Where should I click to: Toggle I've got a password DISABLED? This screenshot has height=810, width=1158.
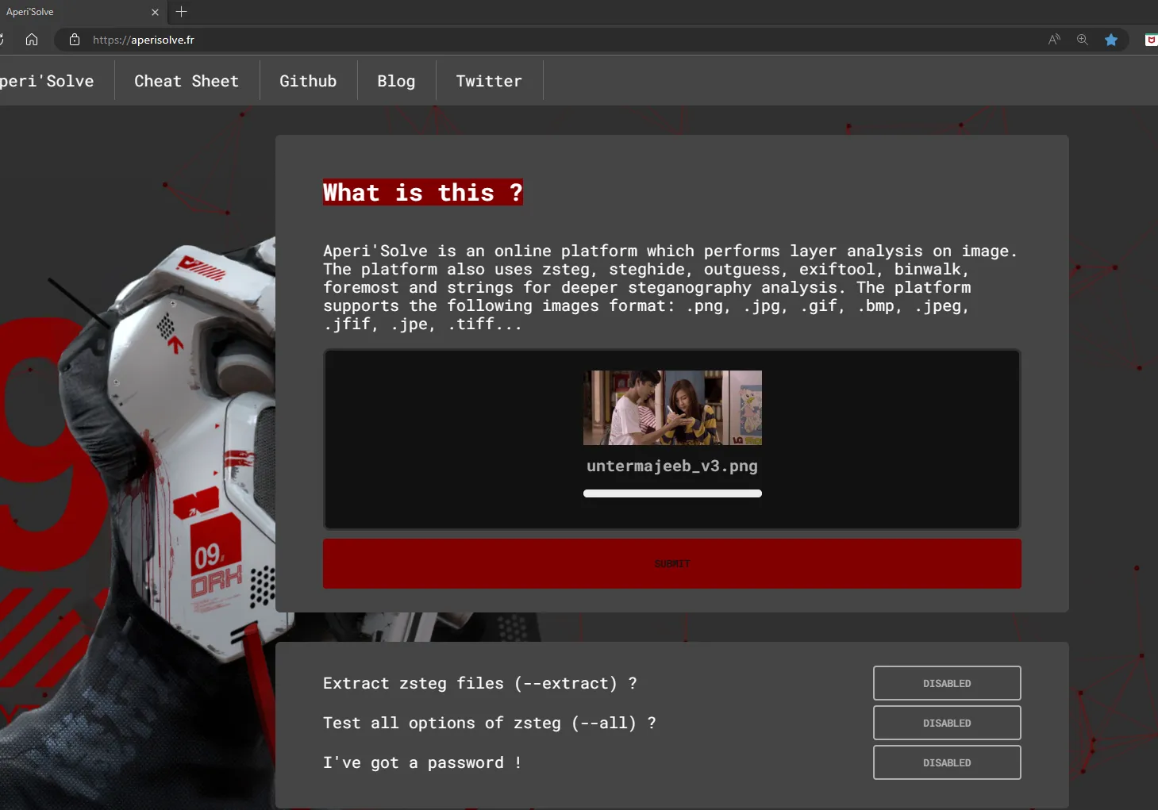(947, 762)
